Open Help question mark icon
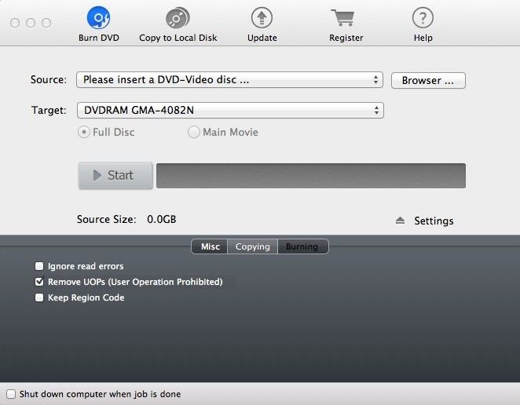 (423, 18)
